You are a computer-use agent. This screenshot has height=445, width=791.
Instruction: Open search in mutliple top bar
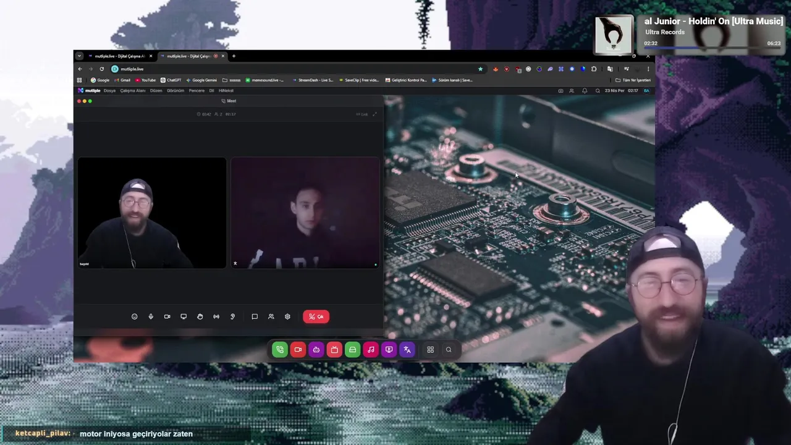[x=598, y=91]
